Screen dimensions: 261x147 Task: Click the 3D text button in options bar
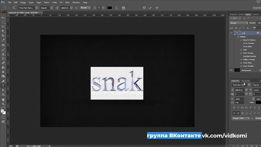click(x=157, y=8)
